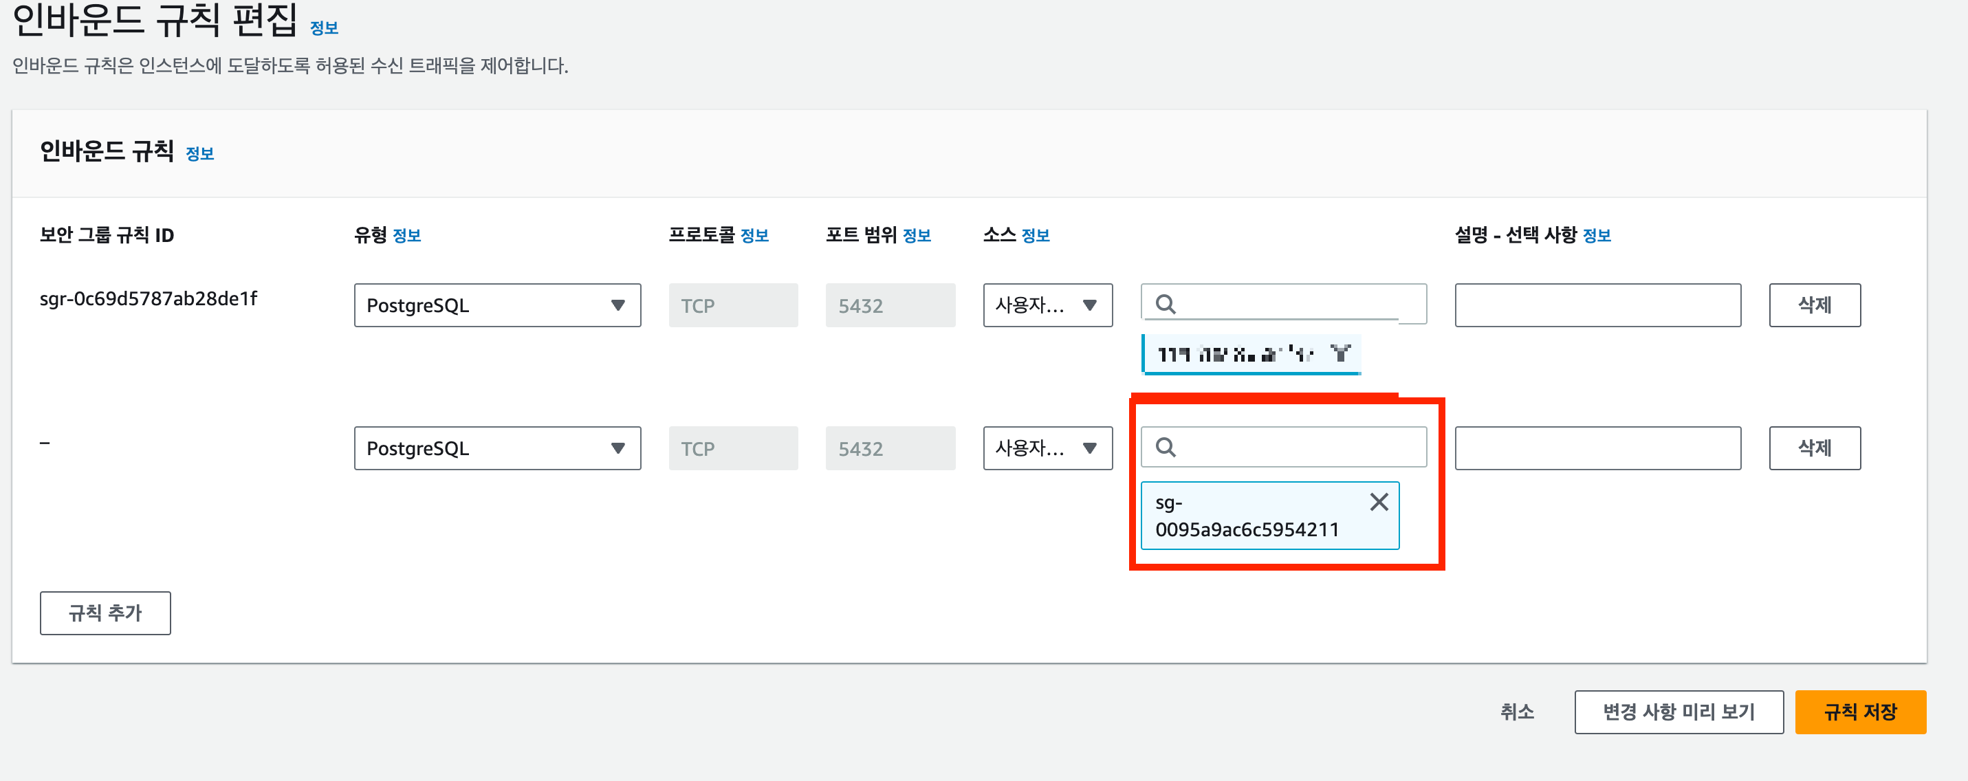Open 정보 link next to page title
The height and width of the screenshot is (781, 1968).
[x=324, y=28]
